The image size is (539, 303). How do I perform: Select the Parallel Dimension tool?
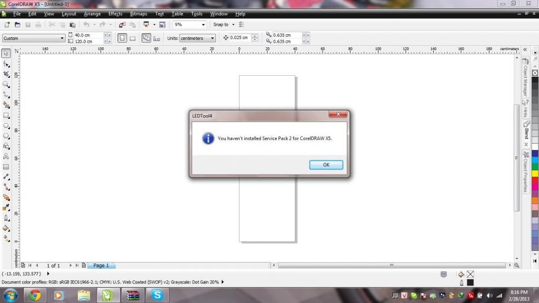point(6,177)
